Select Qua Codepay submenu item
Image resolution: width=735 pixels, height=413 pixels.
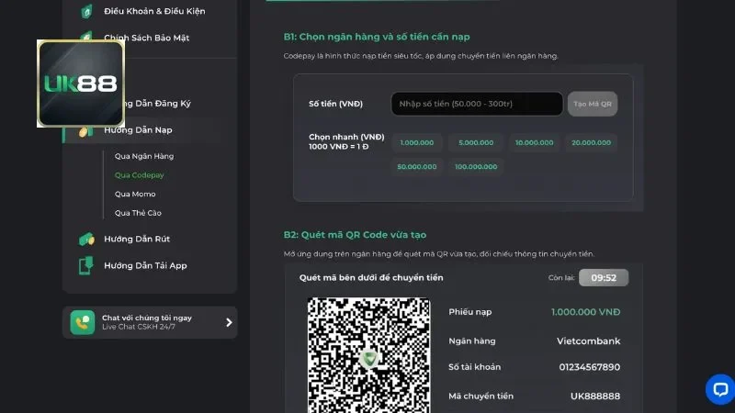pos(141,174)
